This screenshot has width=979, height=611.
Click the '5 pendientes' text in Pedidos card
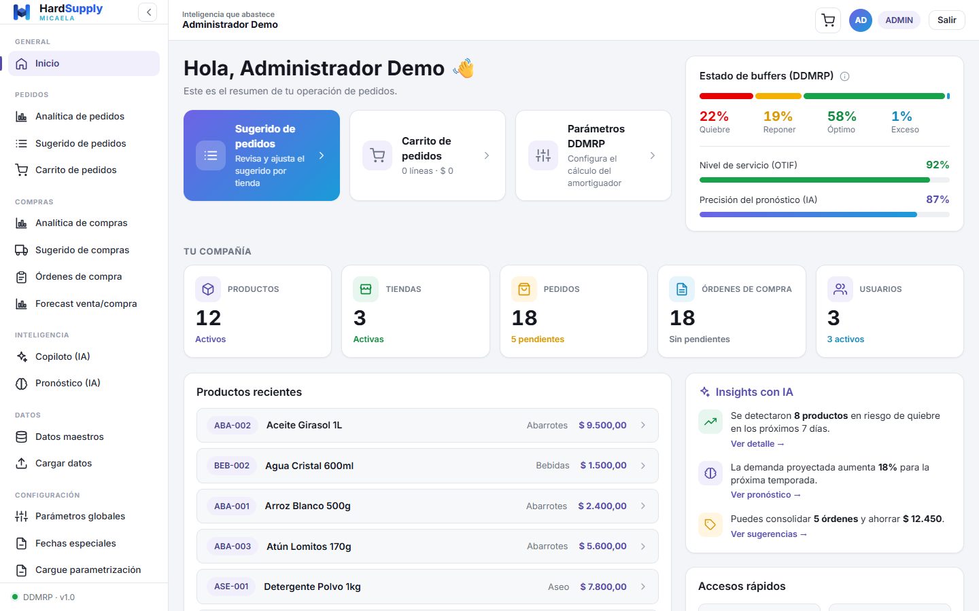[x=538, y=339]
